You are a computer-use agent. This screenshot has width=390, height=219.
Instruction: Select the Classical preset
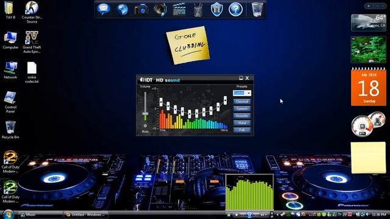point(242,102)
